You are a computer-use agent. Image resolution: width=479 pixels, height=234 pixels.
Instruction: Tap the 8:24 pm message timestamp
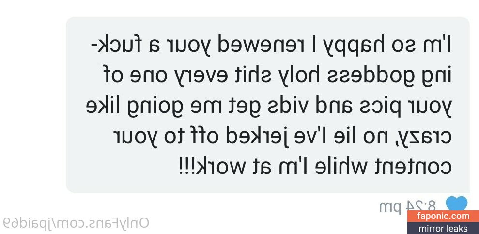point(408,207)
